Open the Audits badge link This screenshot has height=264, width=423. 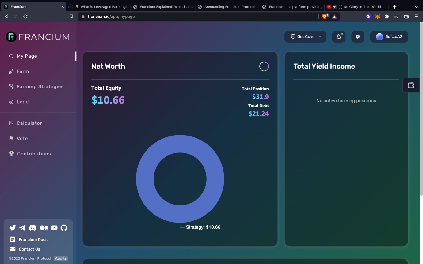click(61, 258)
